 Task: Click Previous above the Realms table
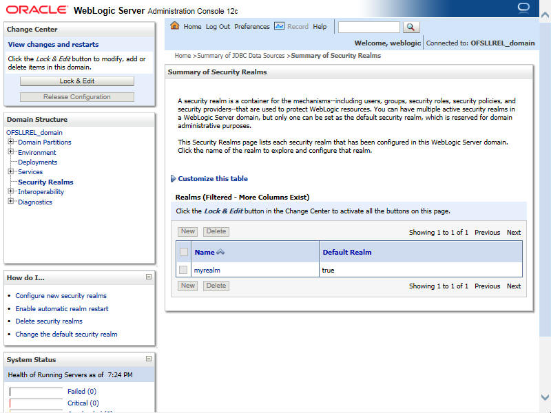[488, 233]
